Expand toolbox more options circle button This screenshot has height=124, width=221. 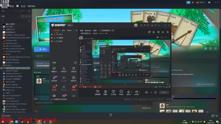[75, 63]
